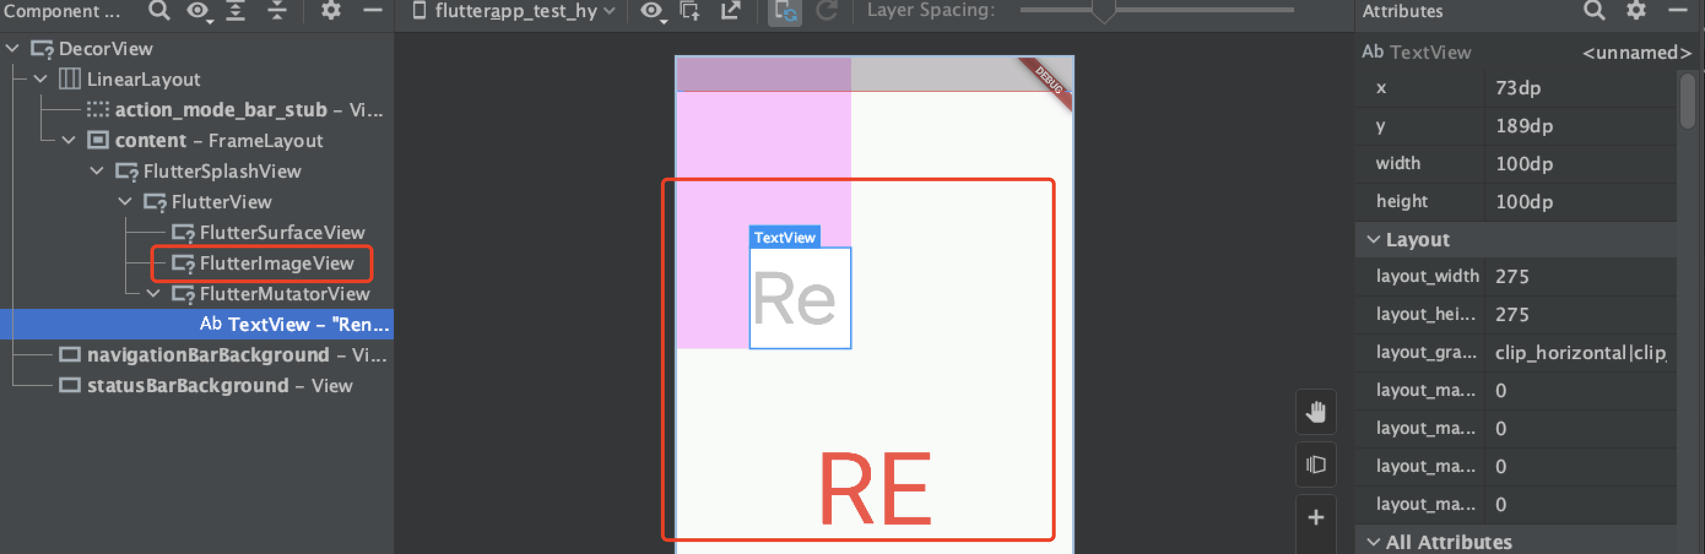Screen dimensions: 1705x554
Task: Select LinearLayout in the tree
Action: click(x=144, y=79)
